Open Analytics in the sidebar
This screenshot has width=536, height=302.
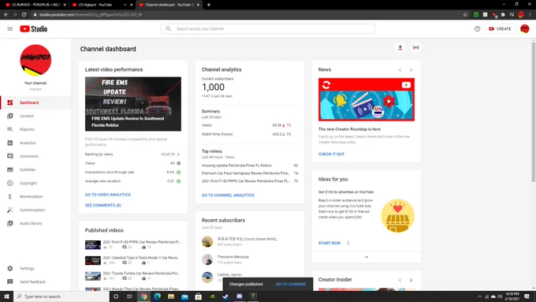(35, 143)
